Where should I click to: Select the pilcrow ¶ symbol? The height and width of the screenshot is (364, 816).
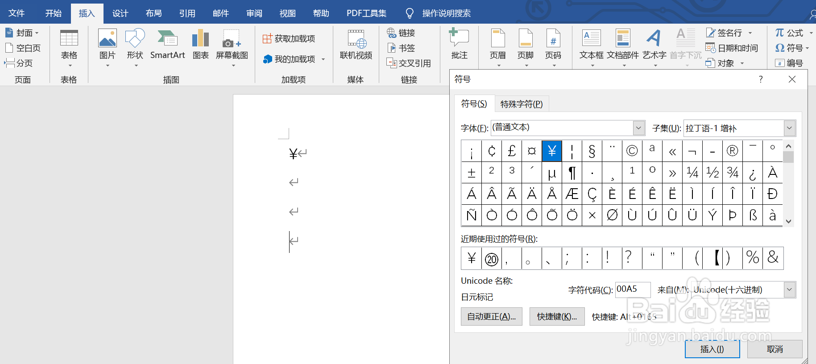[572, 172]
